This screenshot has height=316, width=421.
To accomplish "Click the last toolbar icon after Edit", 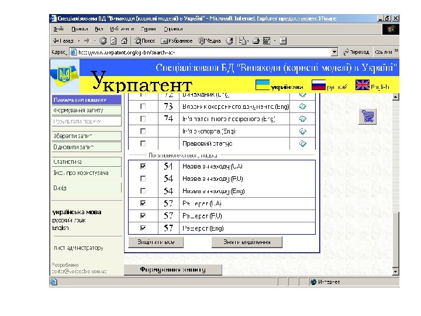I will pyautogui.click(x=283, y=41).
